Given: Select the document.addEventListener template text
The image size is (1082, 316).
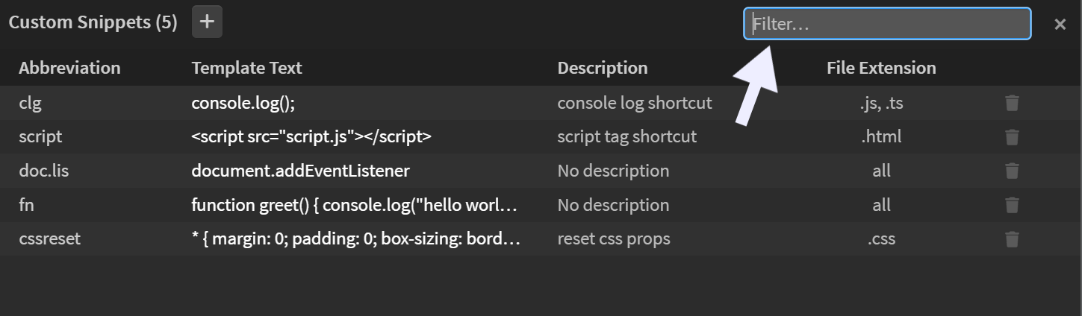Looking at the screenshot, I should (300, 171).
